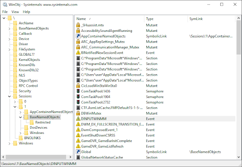
Task: Expand the Windows node at tree root
Action: (x=10, y=143)
